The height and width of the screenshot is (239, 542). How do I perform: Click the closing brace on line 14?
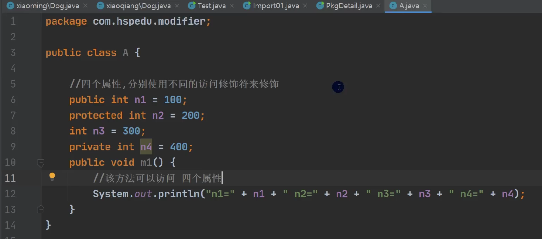pyautogui.click(x=48, y=225)
